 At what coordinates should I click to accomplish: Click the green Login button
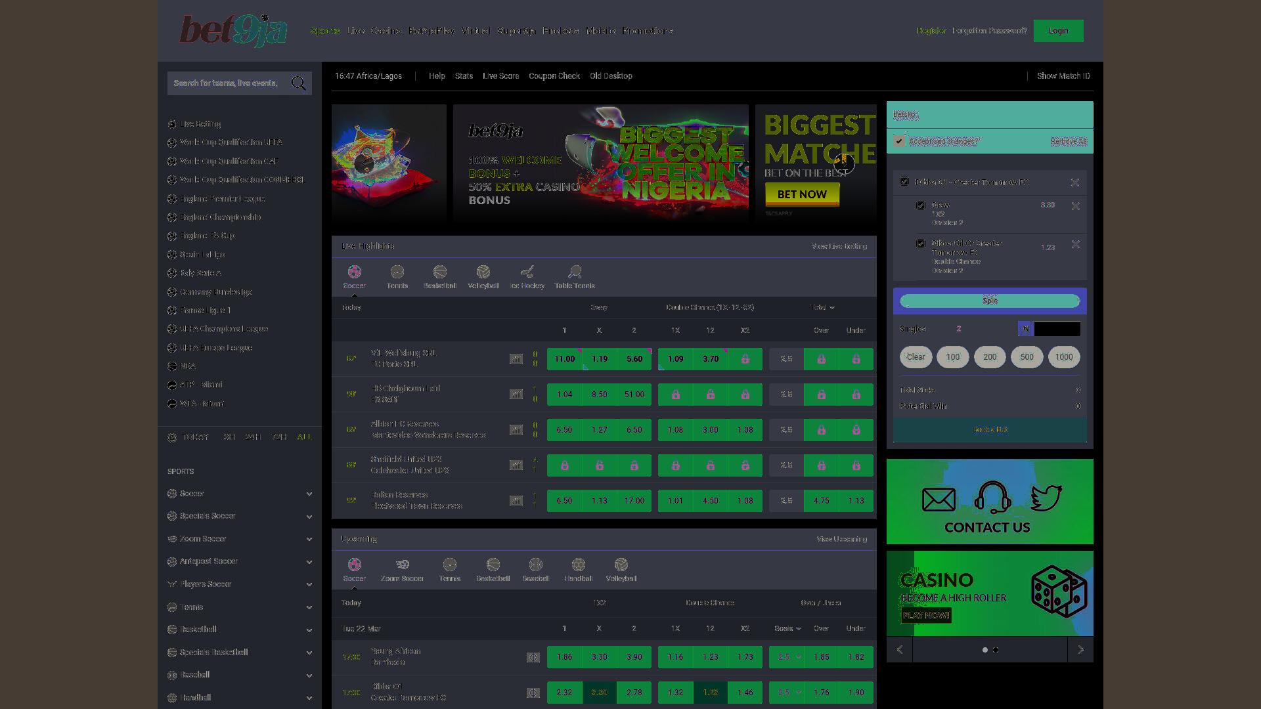[x=1058, y=31]
